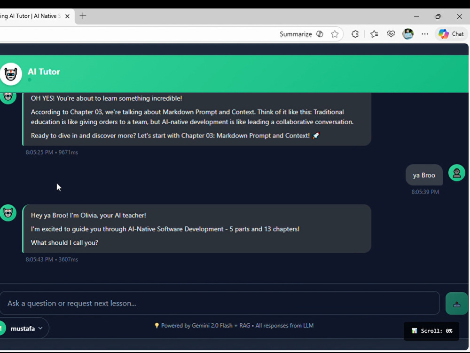Open the browser profile picture
This screenshot has height=353, width=470.
[408, 34]
